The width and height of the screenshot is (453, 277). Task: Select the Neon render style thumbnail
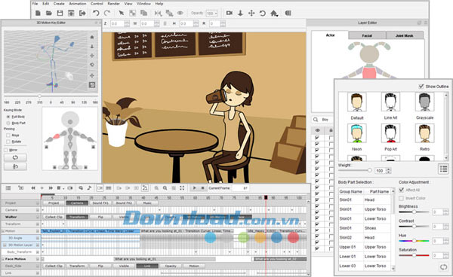point(357,133)
